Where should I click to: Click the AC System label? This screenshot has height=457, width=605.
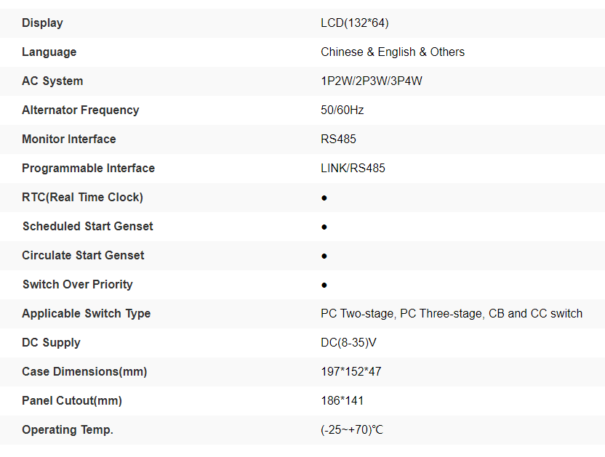point(52,81)
